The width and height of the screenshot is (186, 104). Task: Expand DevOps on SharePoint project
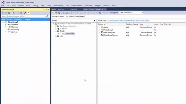pos(56,26)
